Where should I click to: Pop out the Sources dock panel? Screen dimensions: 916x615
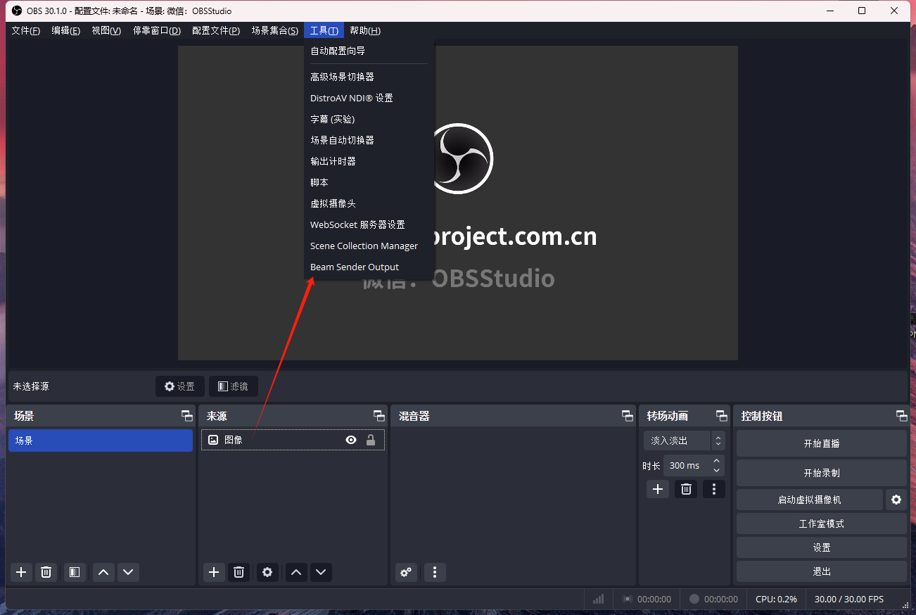(x=379, y=416)
